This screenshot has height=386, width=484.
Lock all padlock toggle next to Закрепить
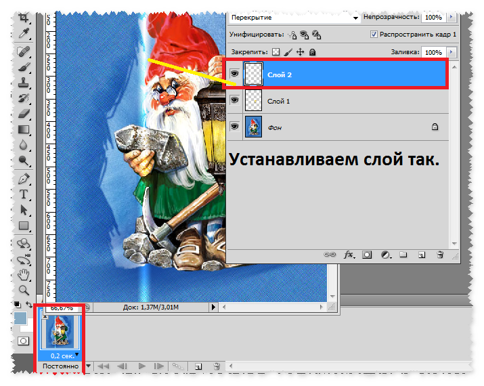[x=312, y=52]
